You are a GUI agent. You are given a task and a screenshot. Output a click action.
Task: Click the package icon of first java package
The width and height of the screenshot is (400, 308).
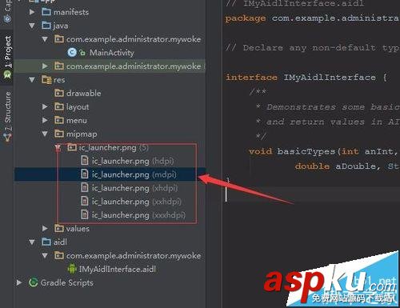[x=59, y=39]
